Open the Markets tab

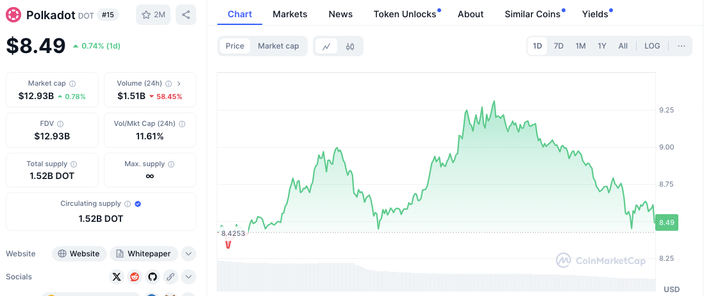tap(290, 14)
